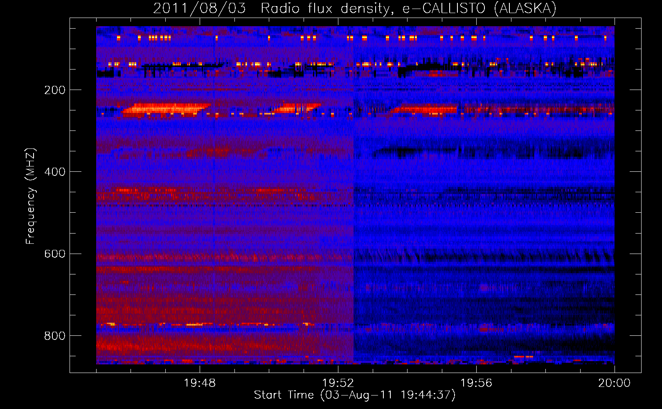Click the plot title "Radio flux density, e-CALLISTO (ALASKA)"
662x409 pixels.
click(x=408, y=8)
